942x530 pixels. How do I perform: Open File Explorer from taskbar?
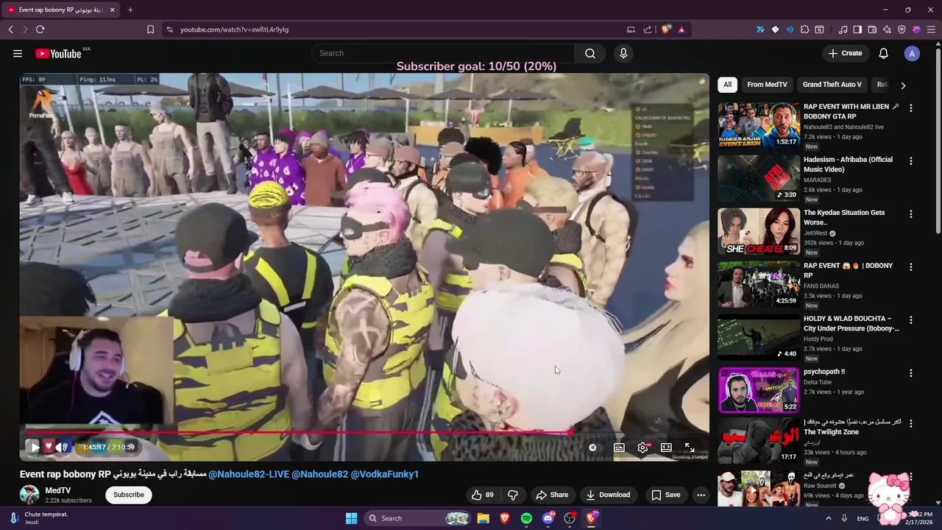click(x=483, y=518)
